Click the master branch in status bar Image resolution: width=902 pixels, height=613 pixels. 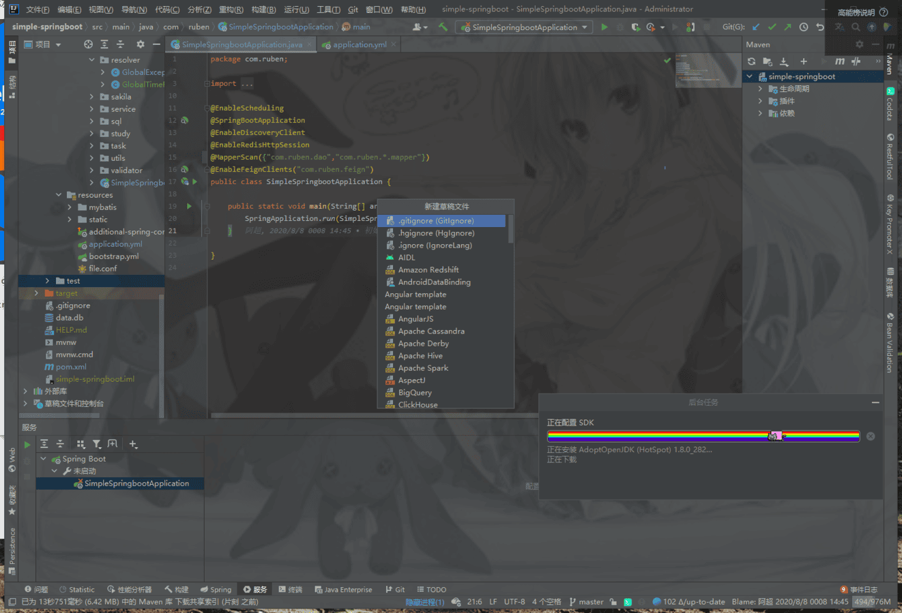586,602
